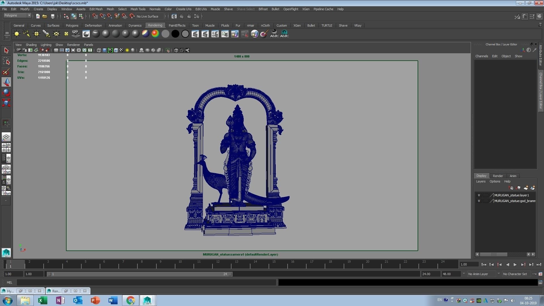The image size is (544, 306).
Task: Open the Mesh Tools menu
Action: 138,9
